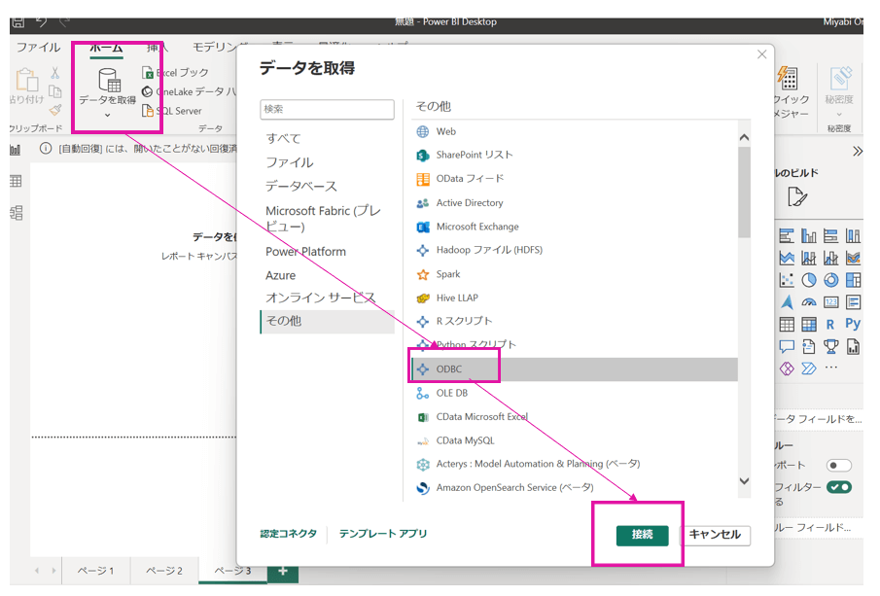Select the Azure map arrow visual

[x=787, y=302]
